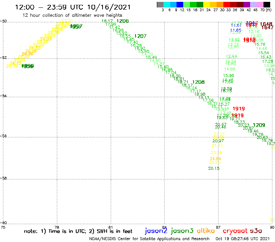This screenshot has width=275, height=242.
Task: Click the jason3 time marker 1208
Action: pyautogui.click(x=198, y=82)
